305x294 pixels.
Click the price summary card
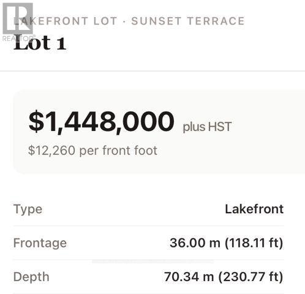(x=159, y=132)
